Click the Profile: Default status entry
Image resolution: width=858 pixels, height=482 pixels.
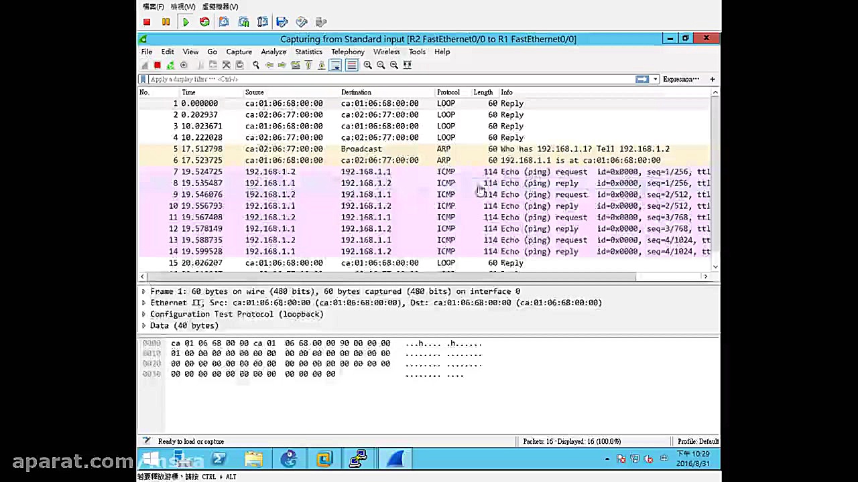(698, 441)
